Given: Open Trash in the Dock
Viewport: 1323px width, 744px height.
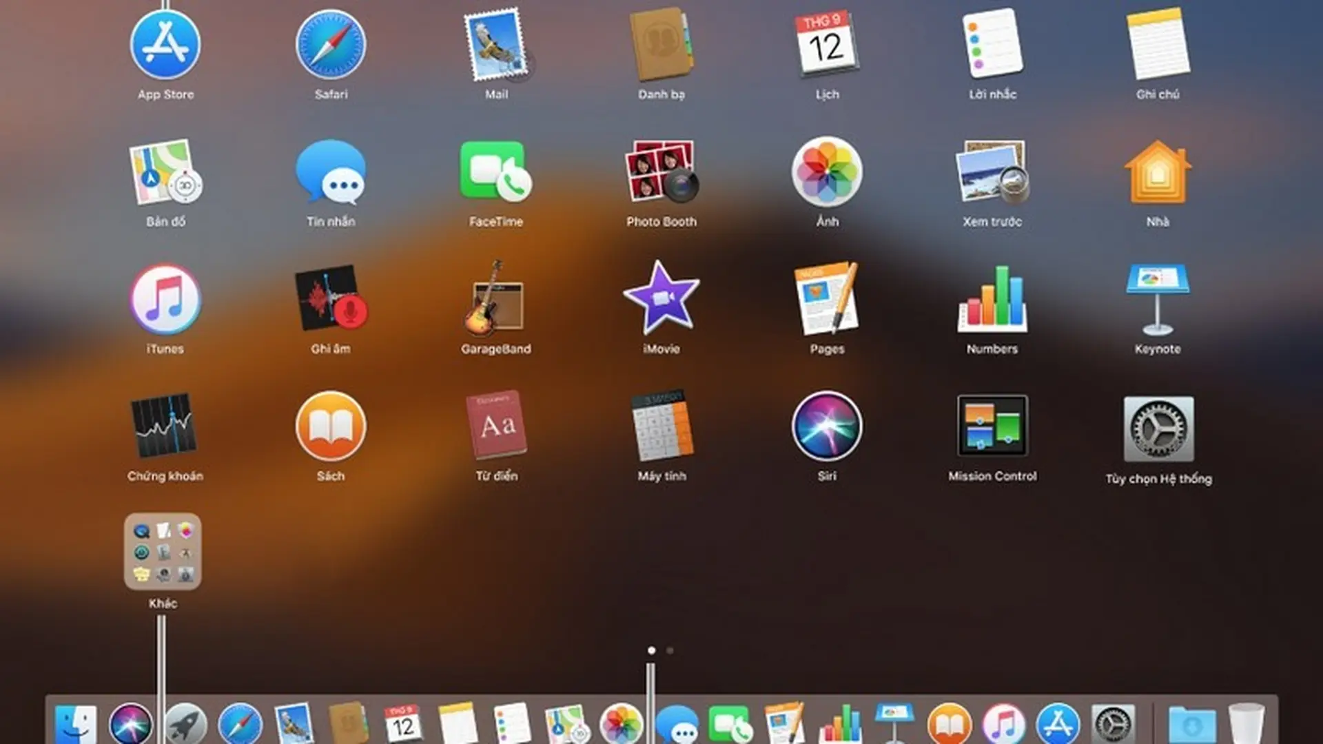Looking at the screenshot, I should (1247, 725).
